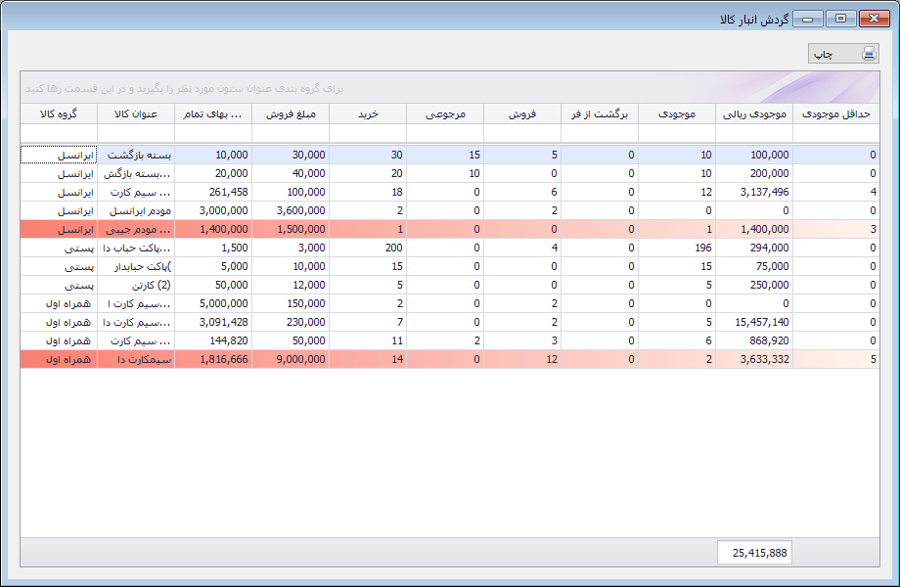Click the گروه کالا column header

pyautogui.click(x=59, y=113)
